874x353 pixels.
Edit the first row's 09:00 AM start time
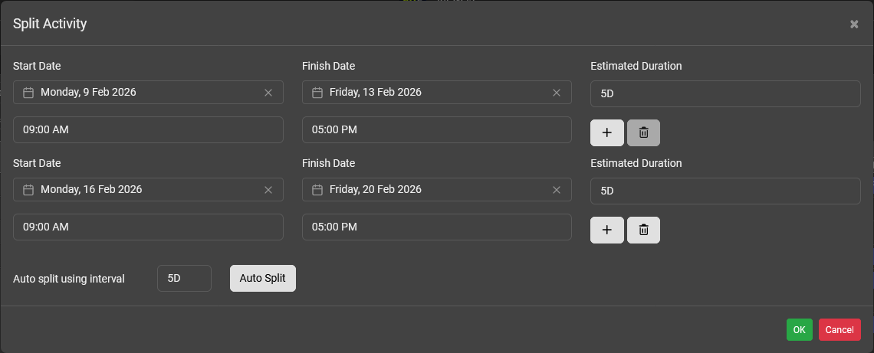point(148,130)
